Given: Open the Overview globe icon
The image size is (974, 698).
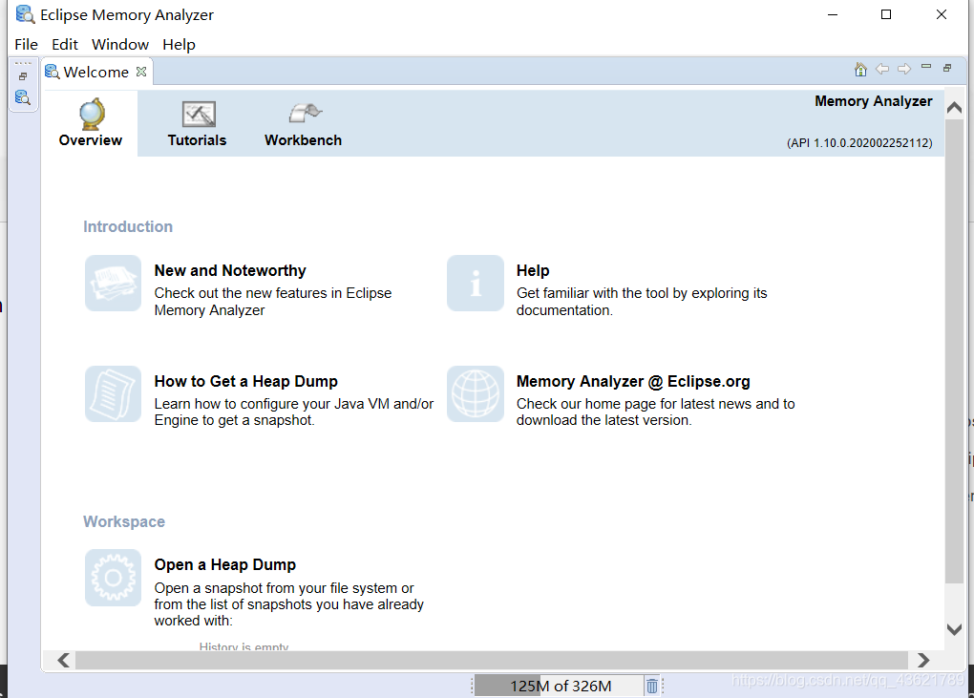Looking at the screenshot, I should (92, 114).
